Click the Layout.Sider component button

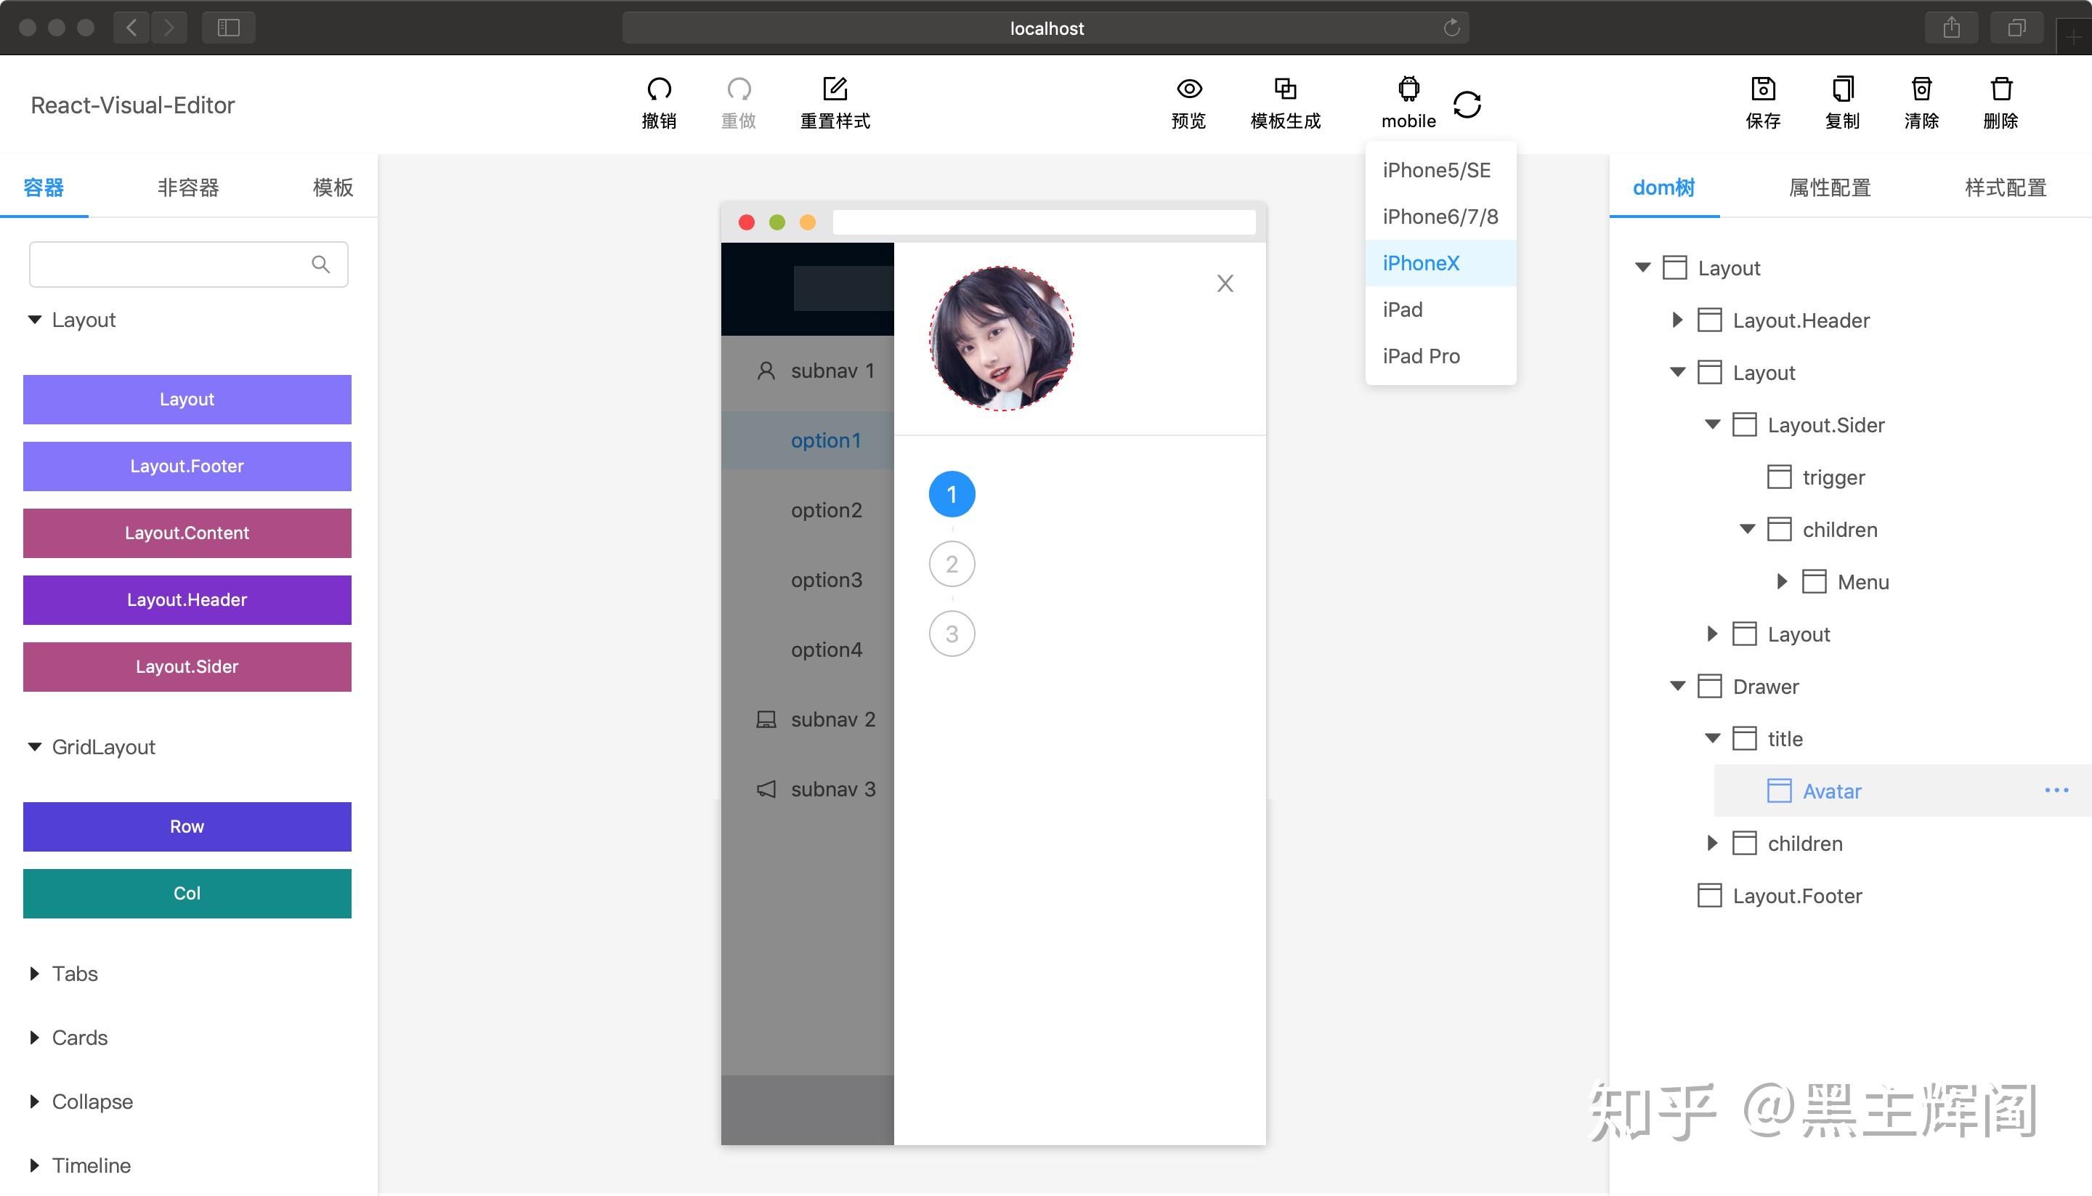tap(187, 666)
